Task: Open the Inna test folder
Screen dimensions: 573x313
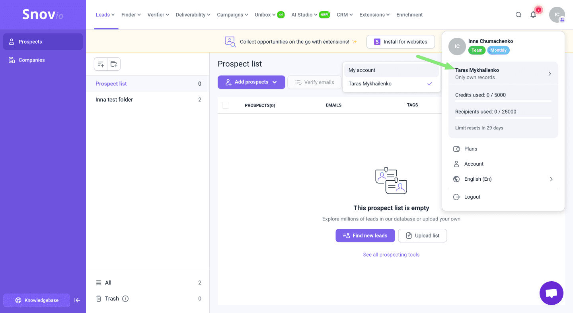Action: click(x=114, y=100)
